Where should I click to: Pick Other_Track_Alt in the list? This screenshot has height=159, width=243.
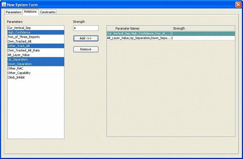pos(36,46)
